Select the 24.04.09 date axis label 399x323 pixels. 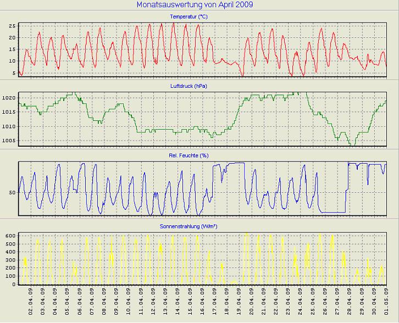[x=301, y=303]
